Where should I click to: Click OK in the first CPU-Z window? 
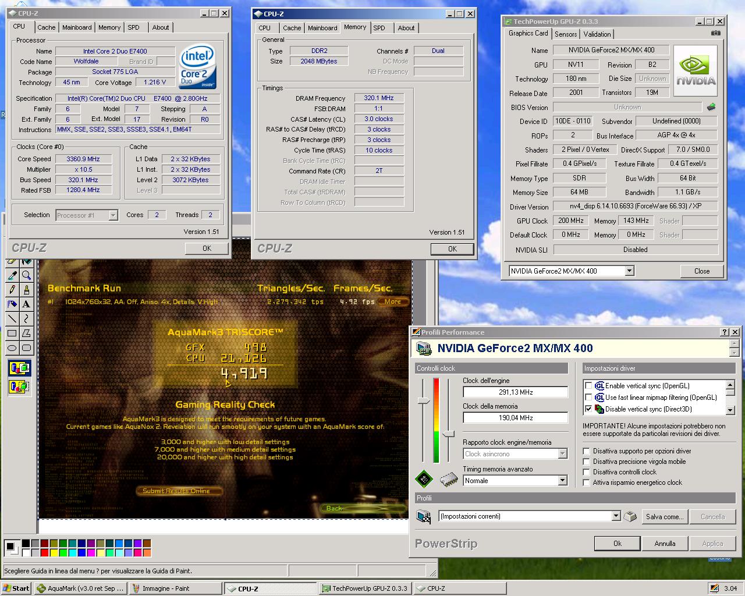point(207,249)
